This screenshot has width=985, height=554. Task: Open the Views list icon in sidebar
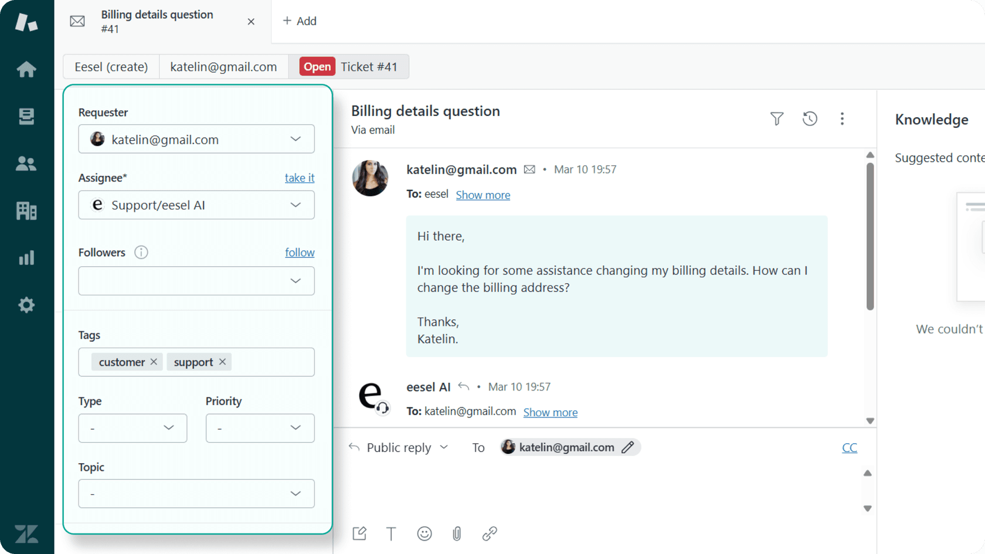[x=26, y=117]
